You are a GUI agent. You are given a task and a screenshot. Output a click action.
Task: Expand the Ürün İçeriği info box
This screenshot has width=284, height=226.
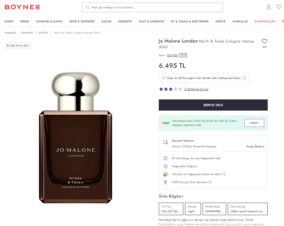[248, 209]
